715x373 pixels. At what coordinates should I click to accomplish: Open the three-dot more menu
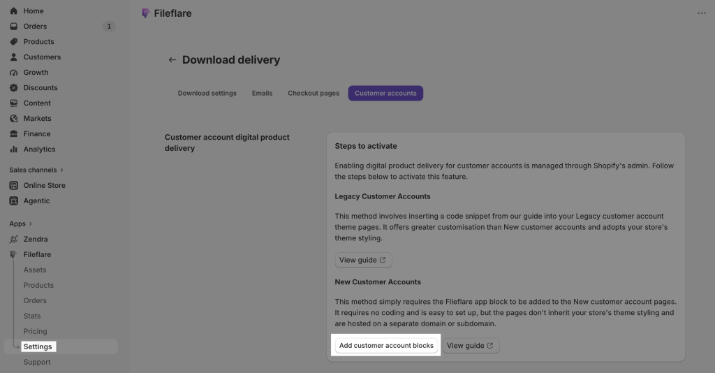click(x=701, y=13)
